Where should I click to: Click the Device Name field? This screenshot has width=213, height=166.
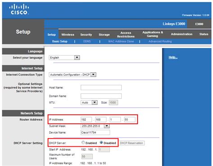pyautogui.click(x=95, y=132)
